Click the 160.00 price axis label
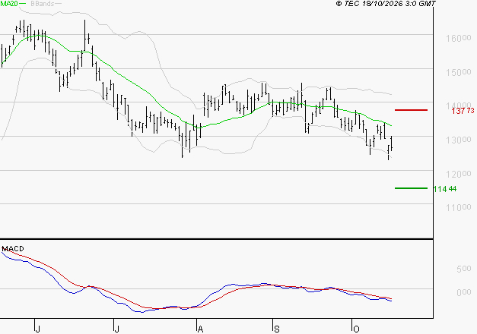Viewport: 477px width, 334px height. 459,38
